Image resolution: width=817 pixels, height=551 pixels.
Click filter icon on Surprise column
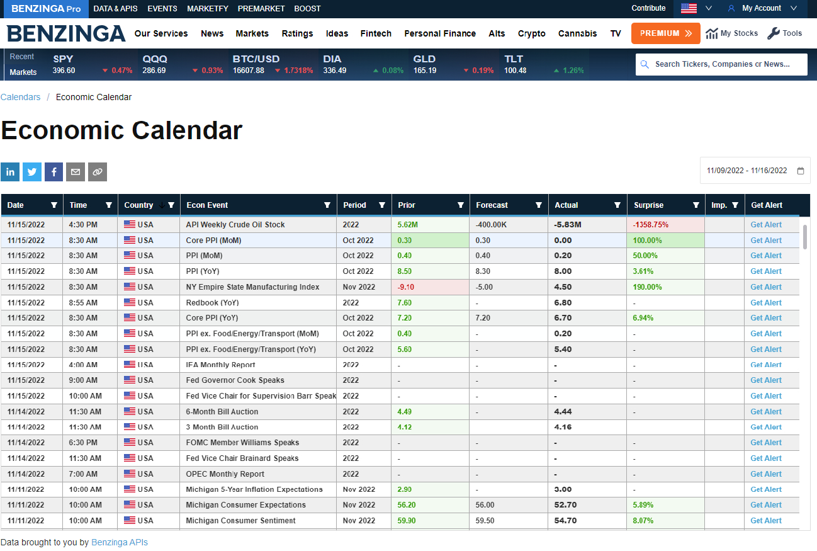(x=696, y=205)
